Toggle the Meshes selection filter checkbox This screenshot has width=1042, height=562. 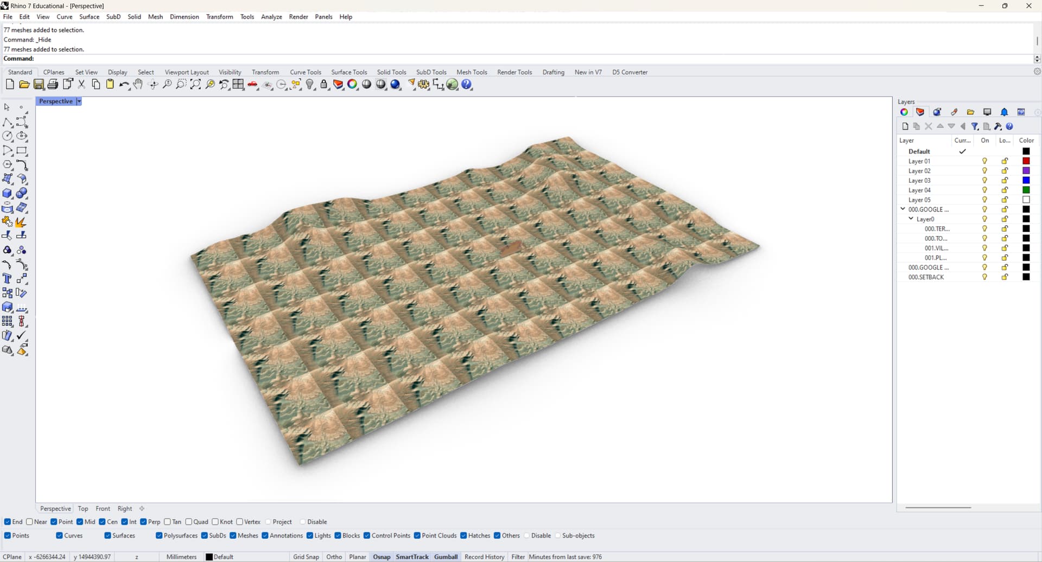[x=233, y=535]
